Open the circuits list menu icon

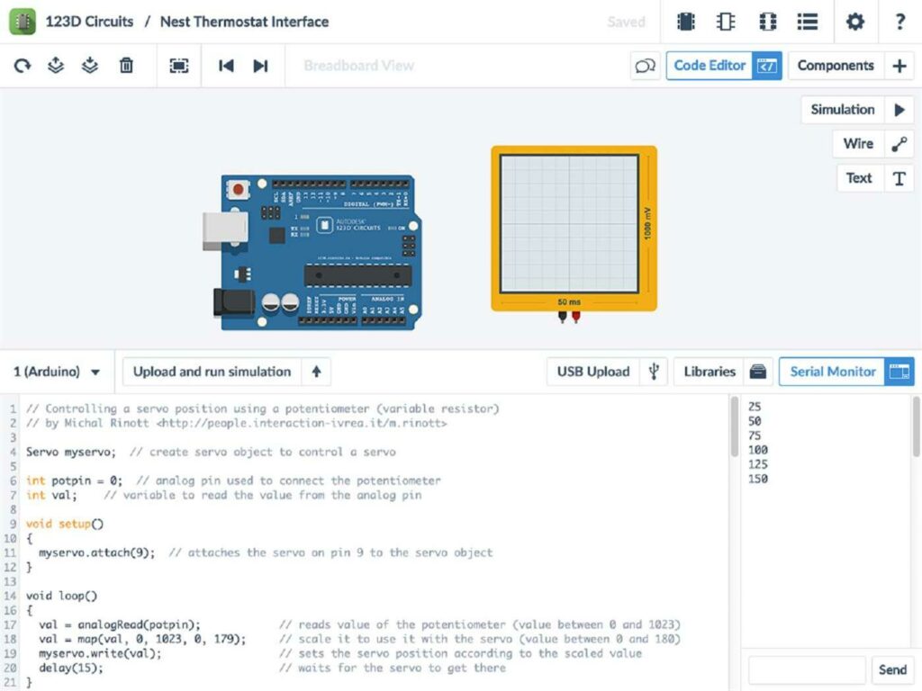point(807,22)
